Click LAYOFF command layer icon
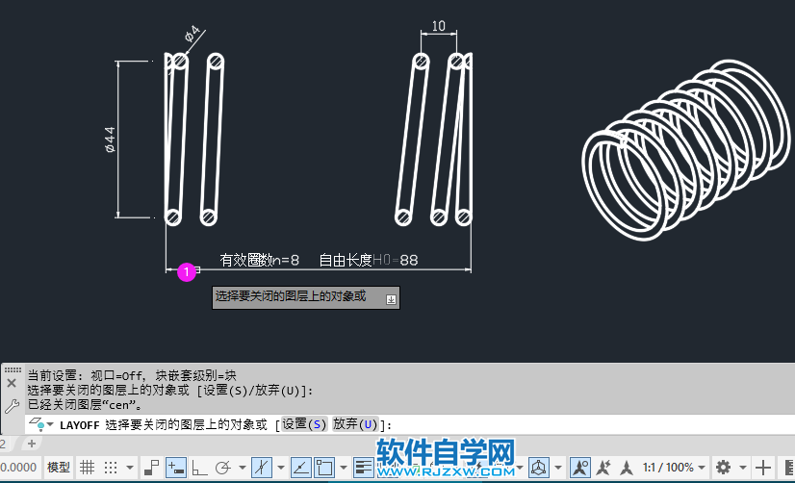This screenshot has height=483, width=795. click(x=37, y=423)
